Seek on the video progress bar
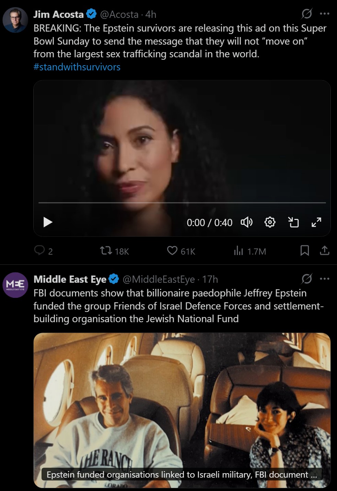Screen dimensions: 337x491 click(x=182, y=203)
